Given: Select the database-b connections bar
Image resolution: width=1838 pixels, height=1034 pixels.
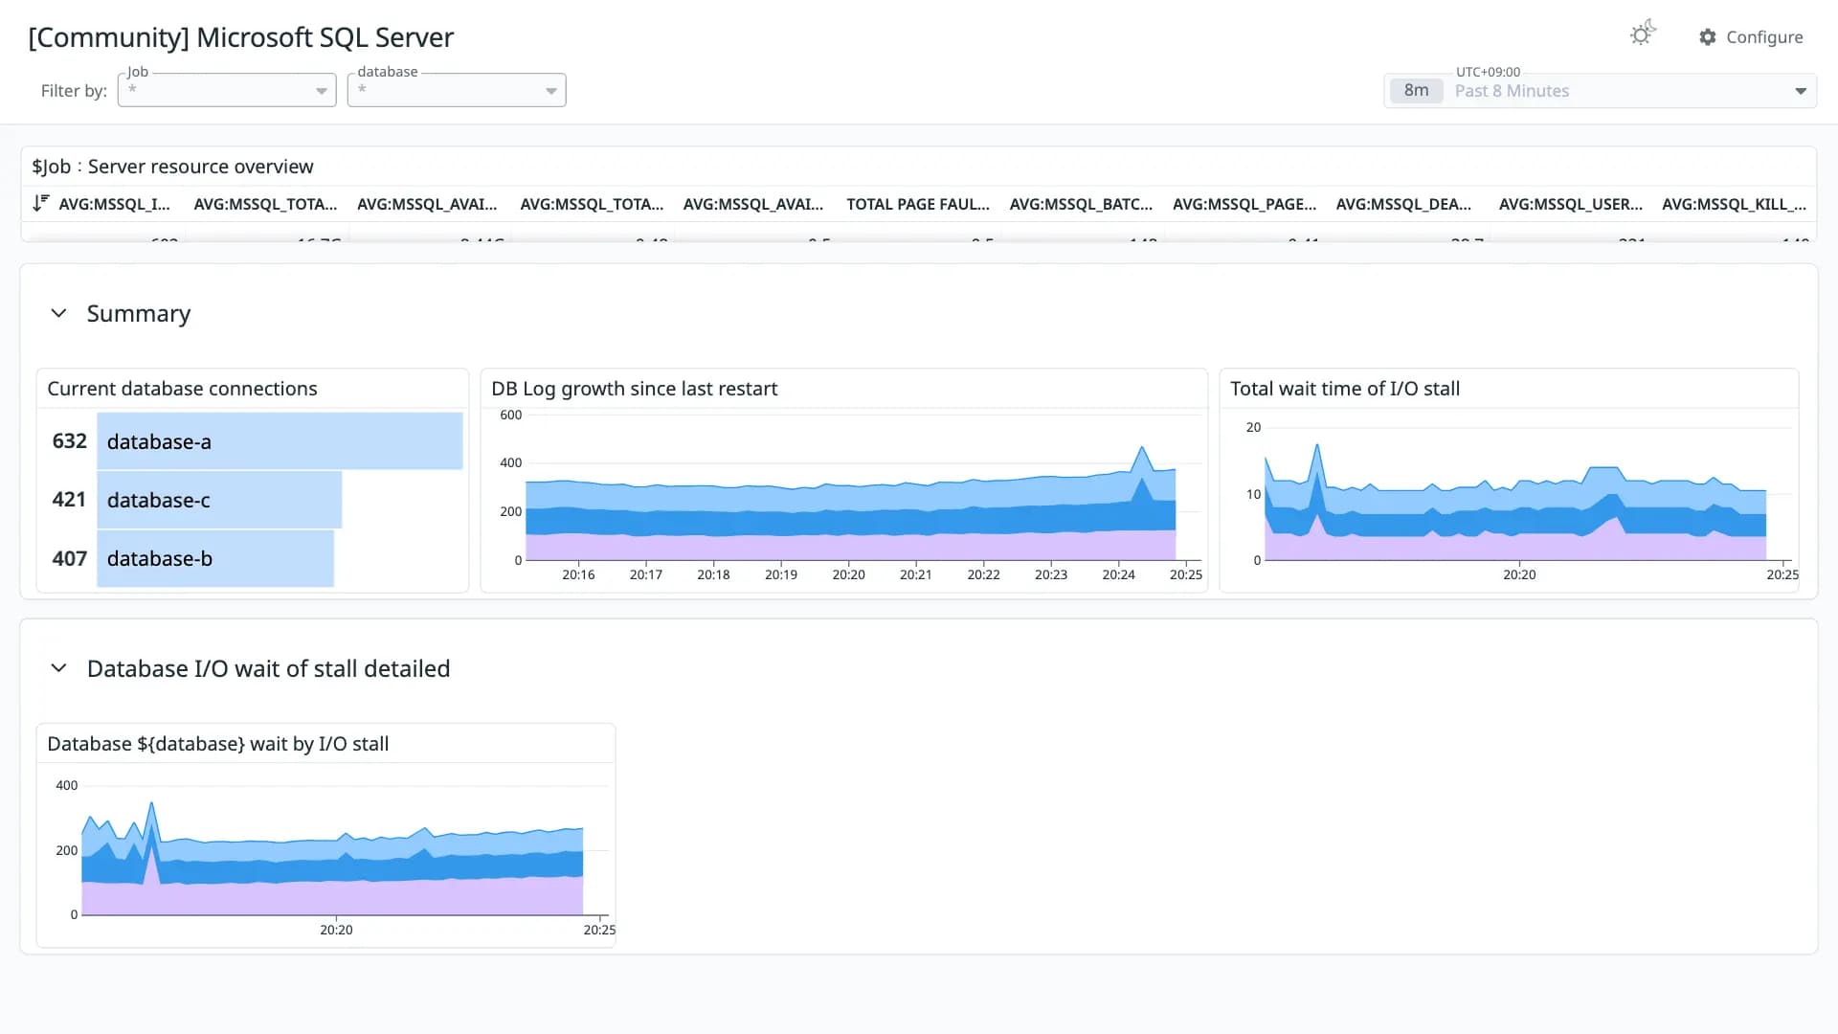Looking at the screenshot, I should 215,558.
